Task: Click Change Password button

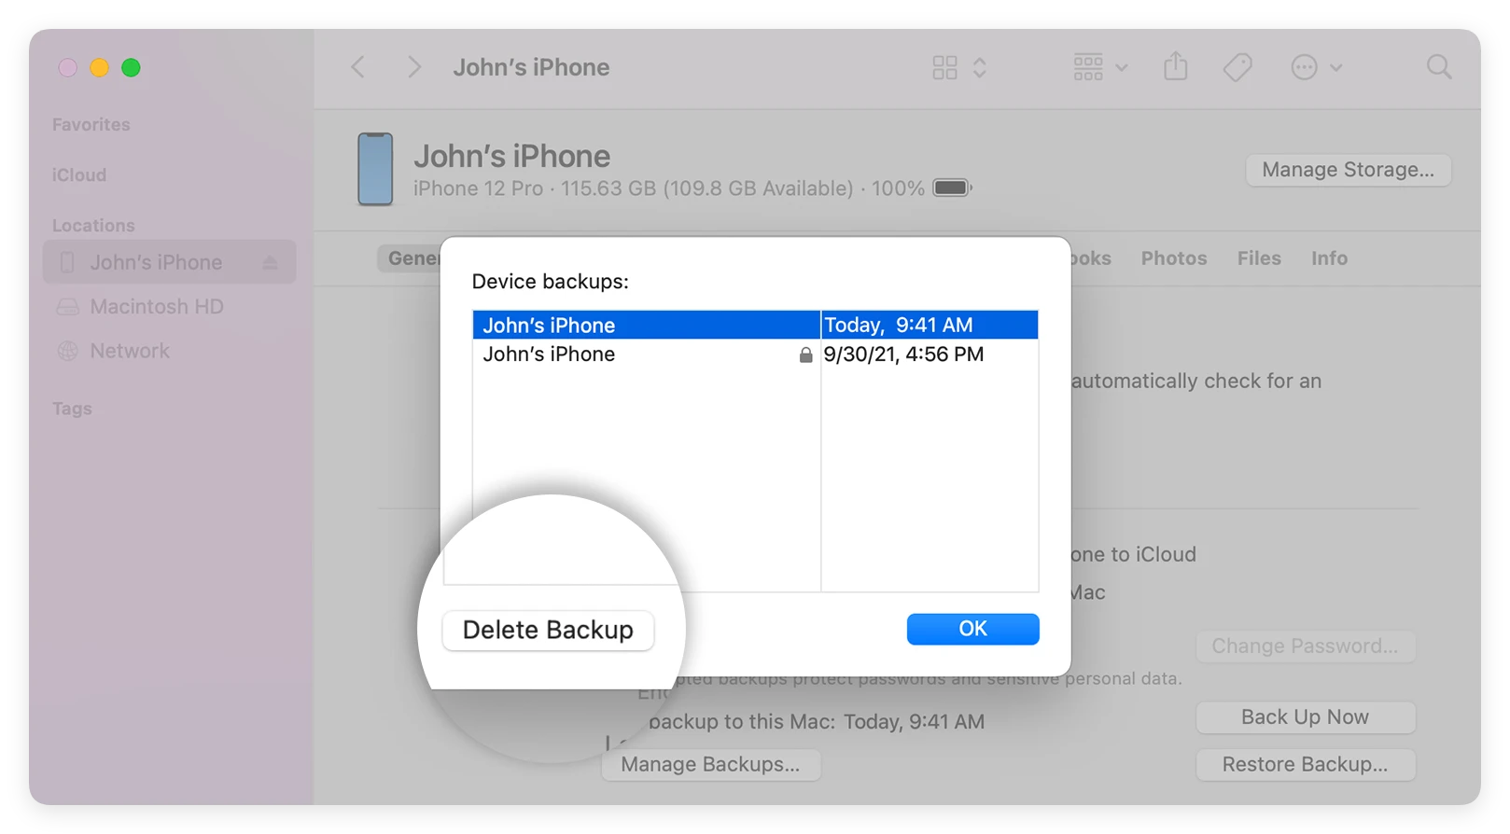Action: (1305, 646)
